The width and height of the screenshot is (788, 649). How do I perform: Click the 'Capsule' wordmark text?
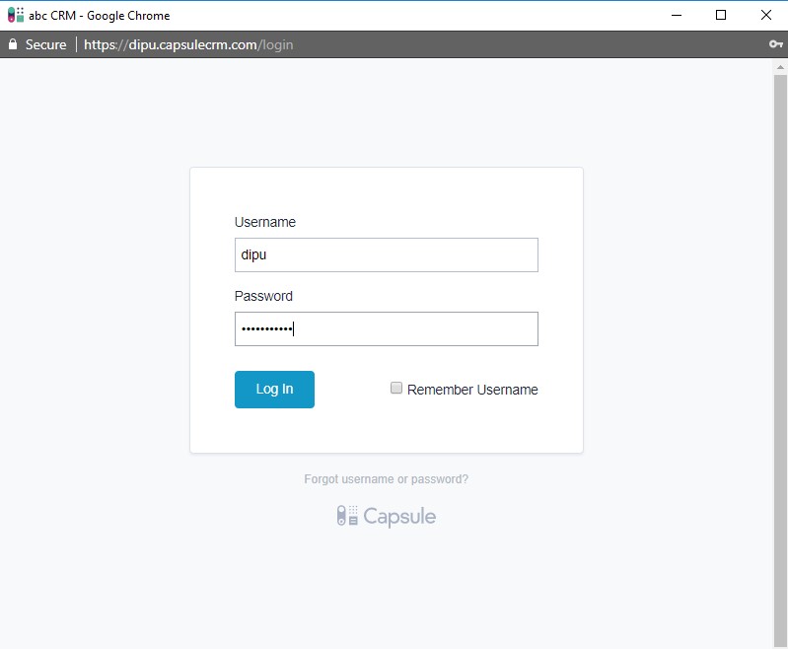(x=399, y=516)
